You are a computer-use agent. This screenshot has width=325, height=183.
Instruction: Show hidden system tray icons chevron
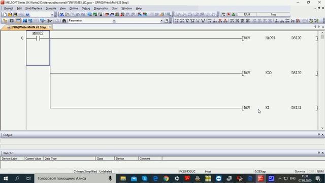pyautogui.click(x=280, y=178)
